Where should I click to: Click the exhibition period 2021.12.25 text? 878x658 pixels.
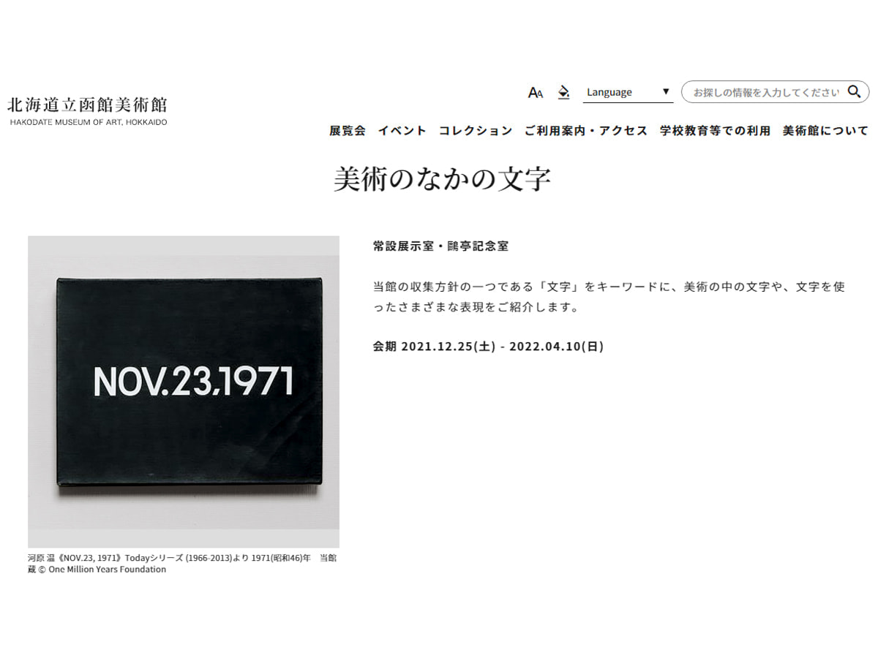(x=489, y=347)
